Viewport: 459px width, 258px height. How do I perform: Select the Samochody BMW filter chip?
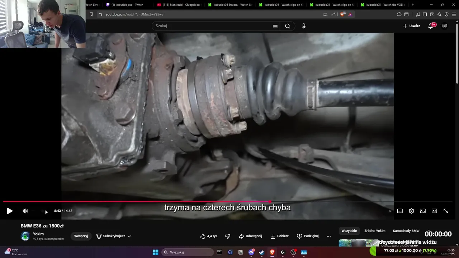click(x=406, y=231)
